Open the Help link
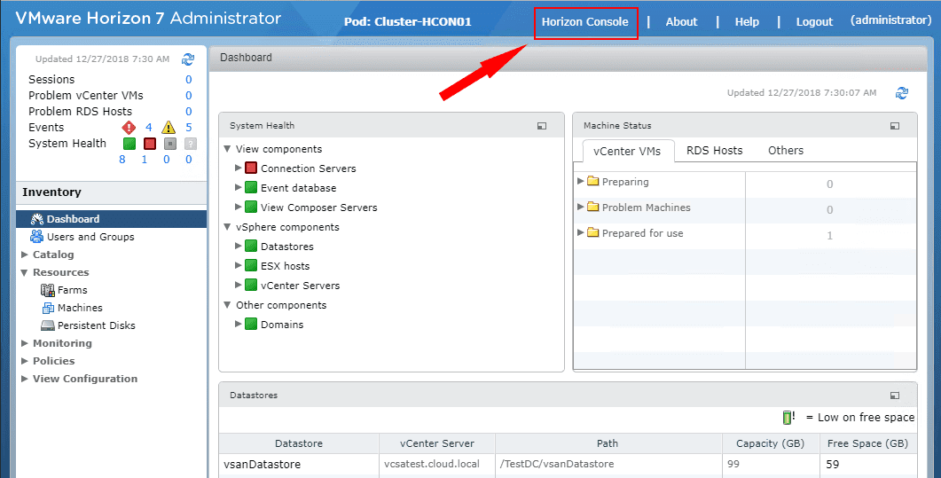This screenshot has width=941, height=478. point(747,21)
